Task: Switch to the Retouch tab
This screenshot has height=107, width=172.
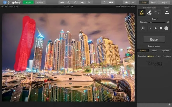Action: click(154, 2)
